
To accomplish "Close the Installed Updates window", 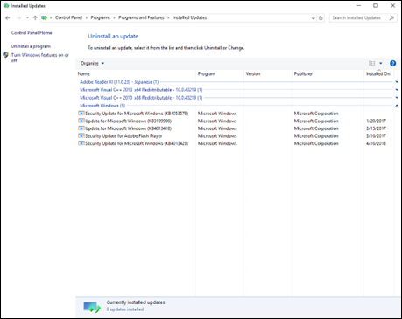I will click(392, 6).
